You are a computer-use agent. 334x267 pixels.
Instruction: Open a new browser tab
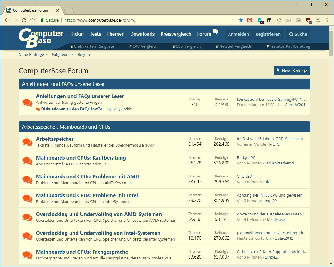tap(69, 10)
